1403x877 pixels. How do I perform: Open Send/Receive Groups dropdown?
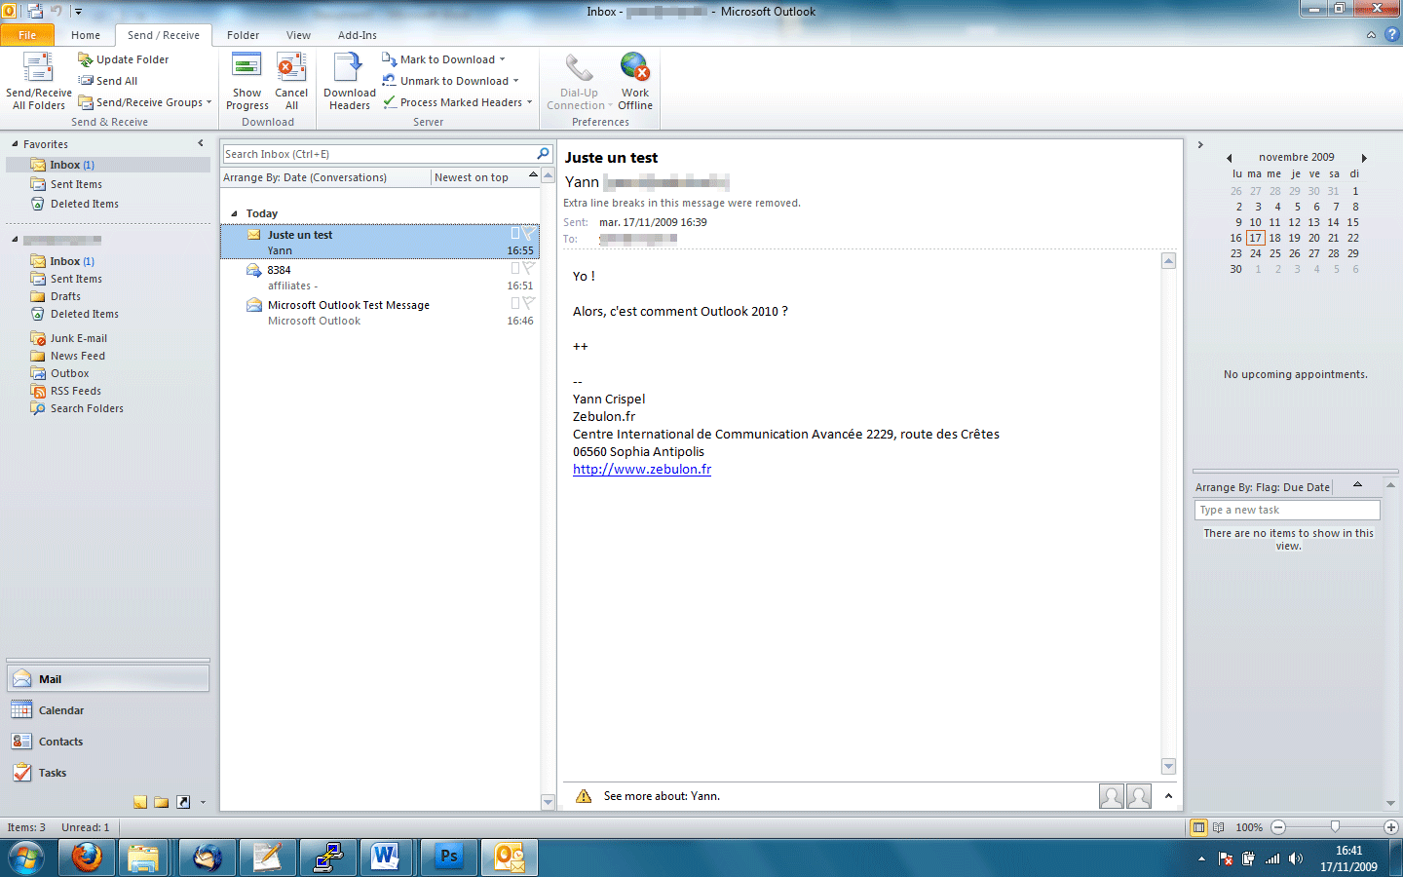209,102
